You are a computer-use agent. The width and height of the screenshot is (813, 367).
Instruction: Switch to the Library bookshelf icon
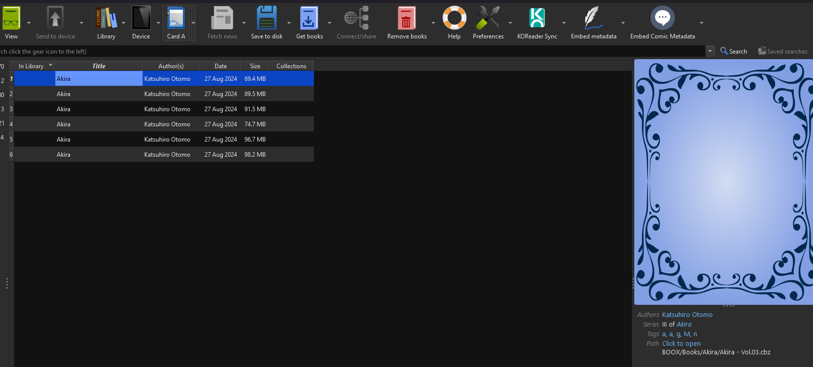tap(106, 18)
